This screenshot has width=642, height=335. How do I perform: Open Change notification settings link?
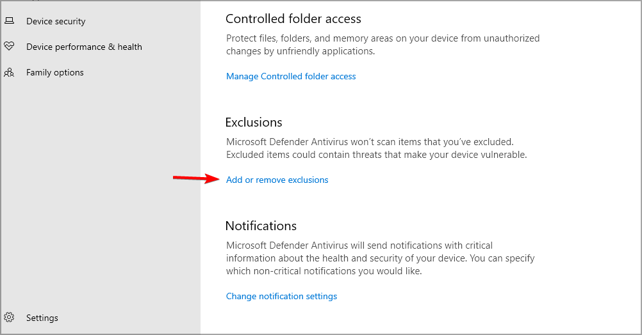[281, 296]
